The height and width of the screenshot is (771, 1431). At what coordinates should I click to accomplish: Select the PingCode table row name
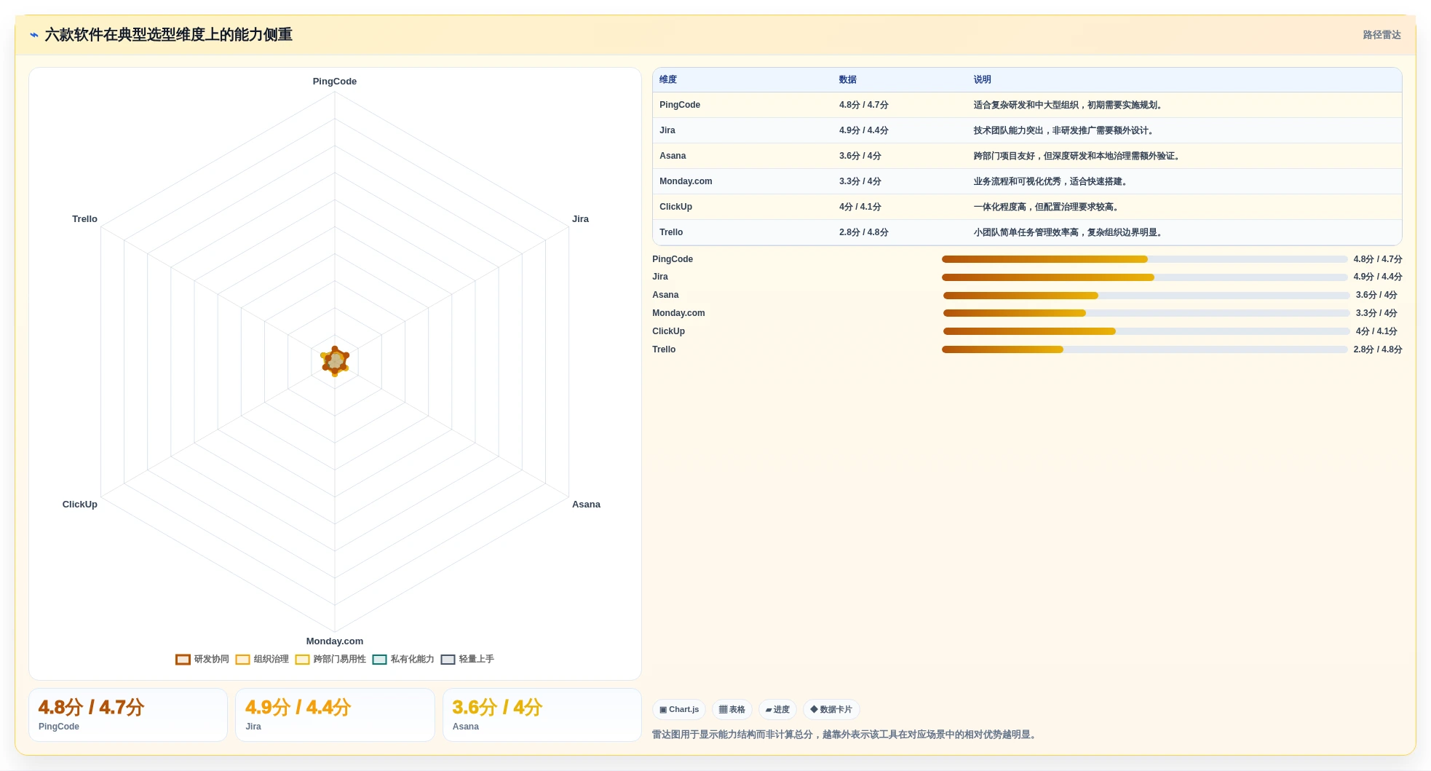pos(680,105)
